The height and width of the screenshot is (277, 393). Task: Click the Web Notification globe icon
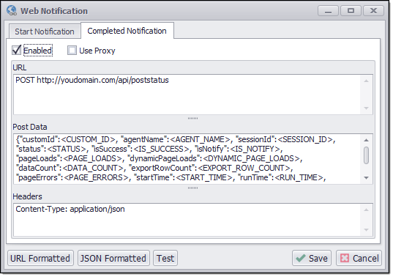12,11
